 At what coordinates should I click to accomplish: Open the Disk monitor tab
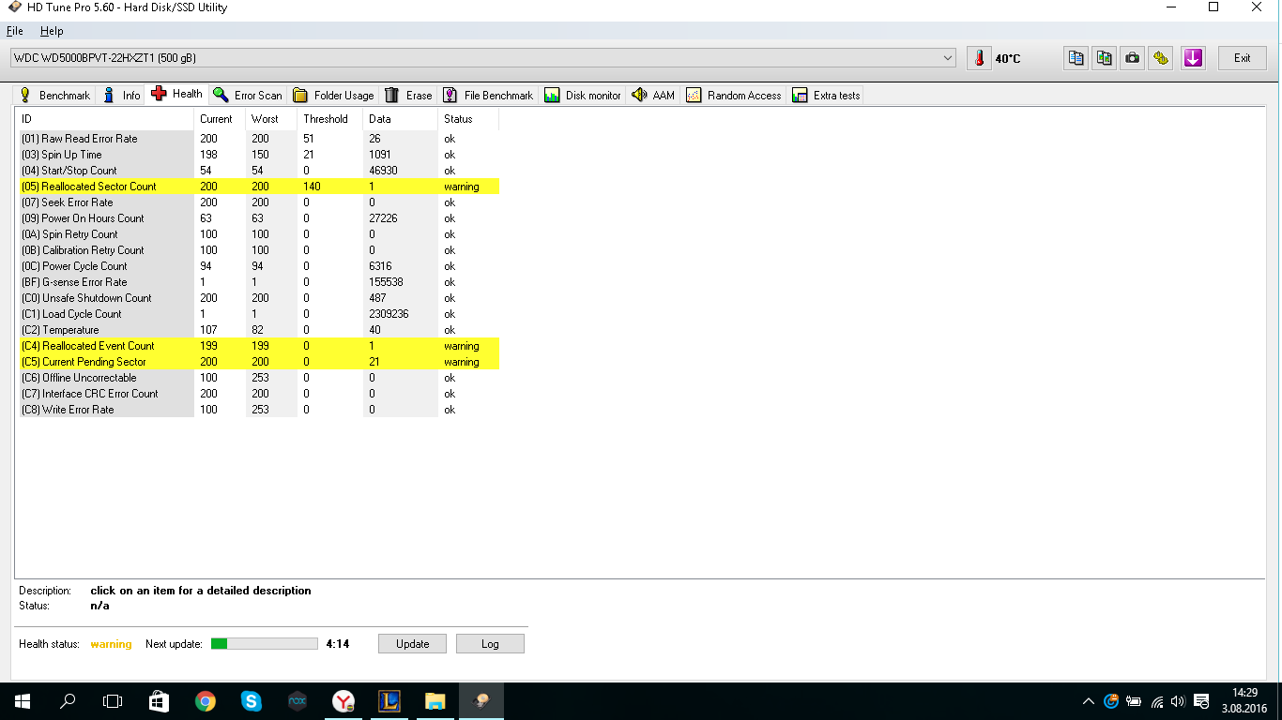coord(583,95)
